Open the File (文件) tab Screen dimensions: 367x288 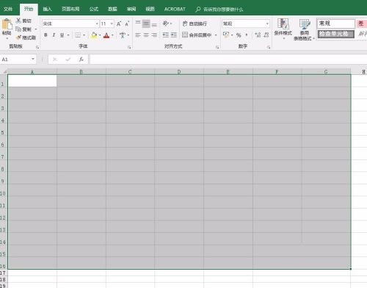tap(8, 9)
